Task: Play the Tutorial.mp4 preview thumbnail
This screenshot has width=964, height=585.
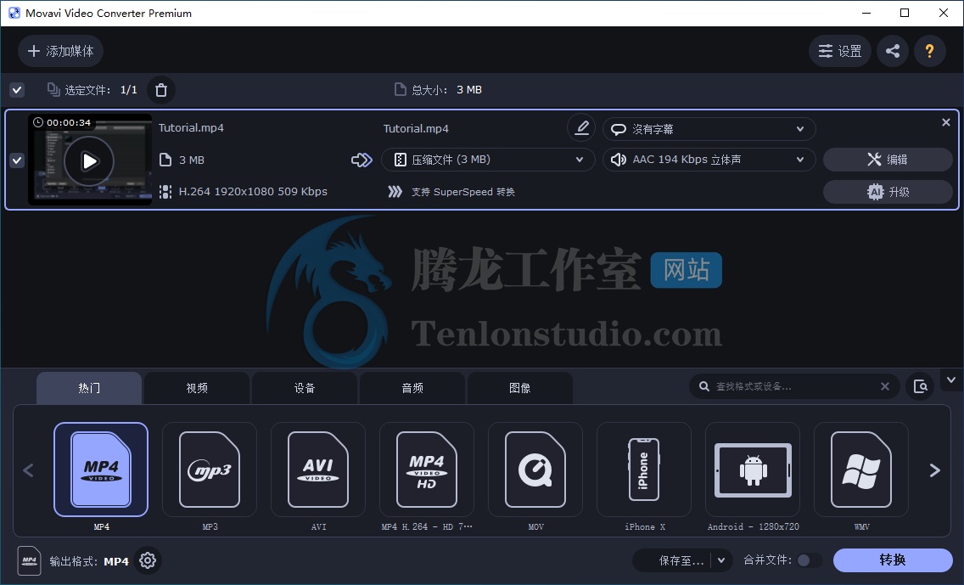Action: pos(89,161)
